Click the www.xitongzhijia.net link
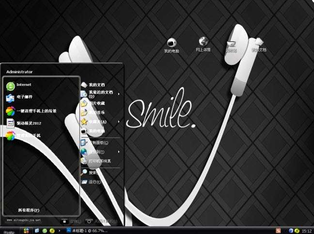 click(x=24, y=220)
